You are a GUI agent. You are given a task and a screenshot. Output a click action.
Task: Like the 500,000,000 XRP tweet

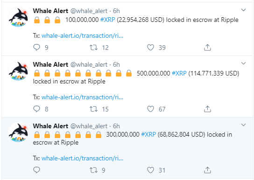point(150,109)
